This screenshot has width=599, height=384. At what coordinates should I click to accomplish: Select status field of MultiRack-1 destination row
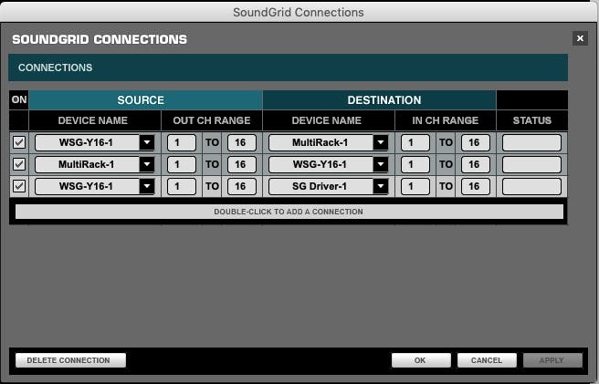[x=531, y=142]
